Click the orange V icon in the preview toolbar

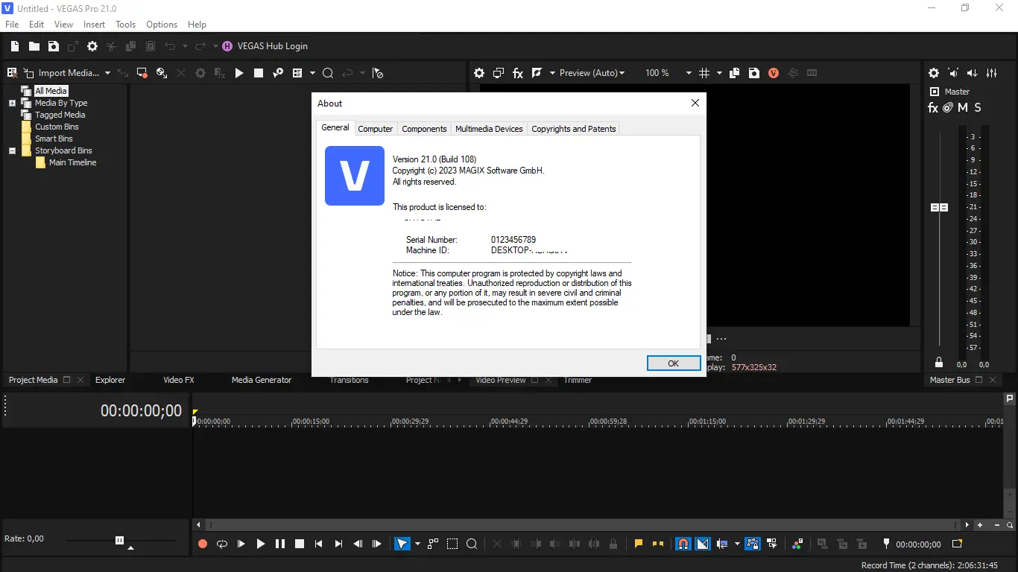774,73
